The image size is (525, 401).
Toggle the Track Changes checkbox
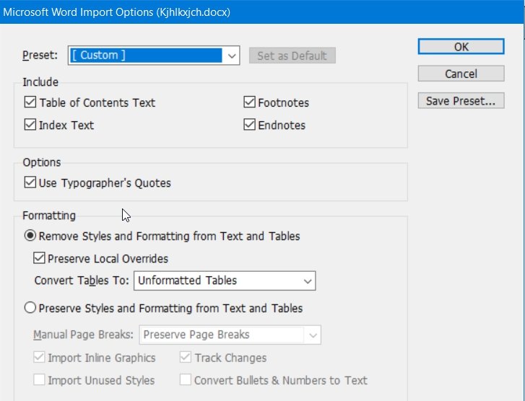coord(186,358)
